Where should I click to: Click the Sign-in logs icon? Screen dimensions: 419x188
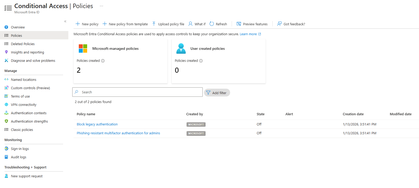(6, 149)
